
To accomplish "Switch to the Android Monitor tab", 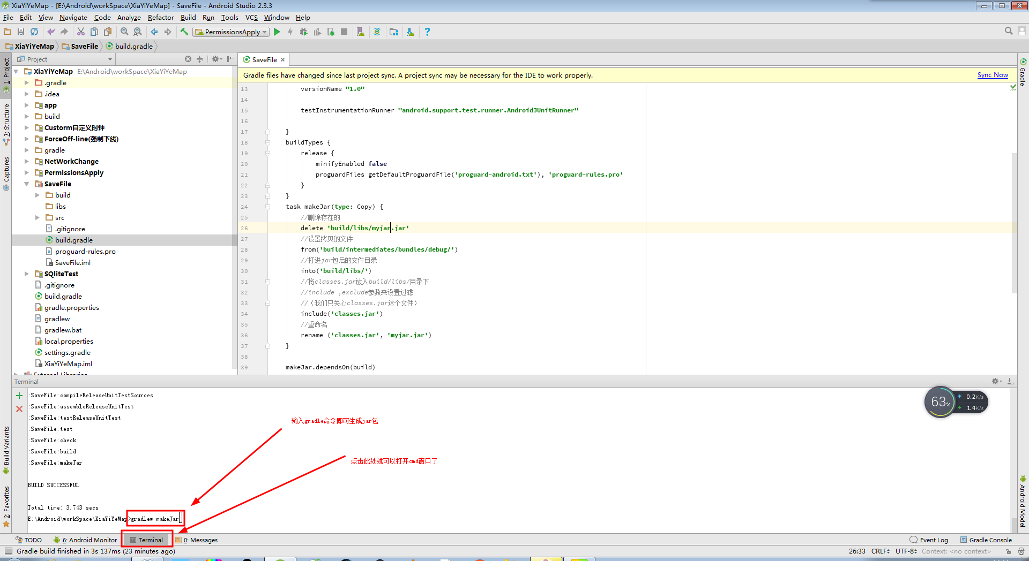I will 86,540.
